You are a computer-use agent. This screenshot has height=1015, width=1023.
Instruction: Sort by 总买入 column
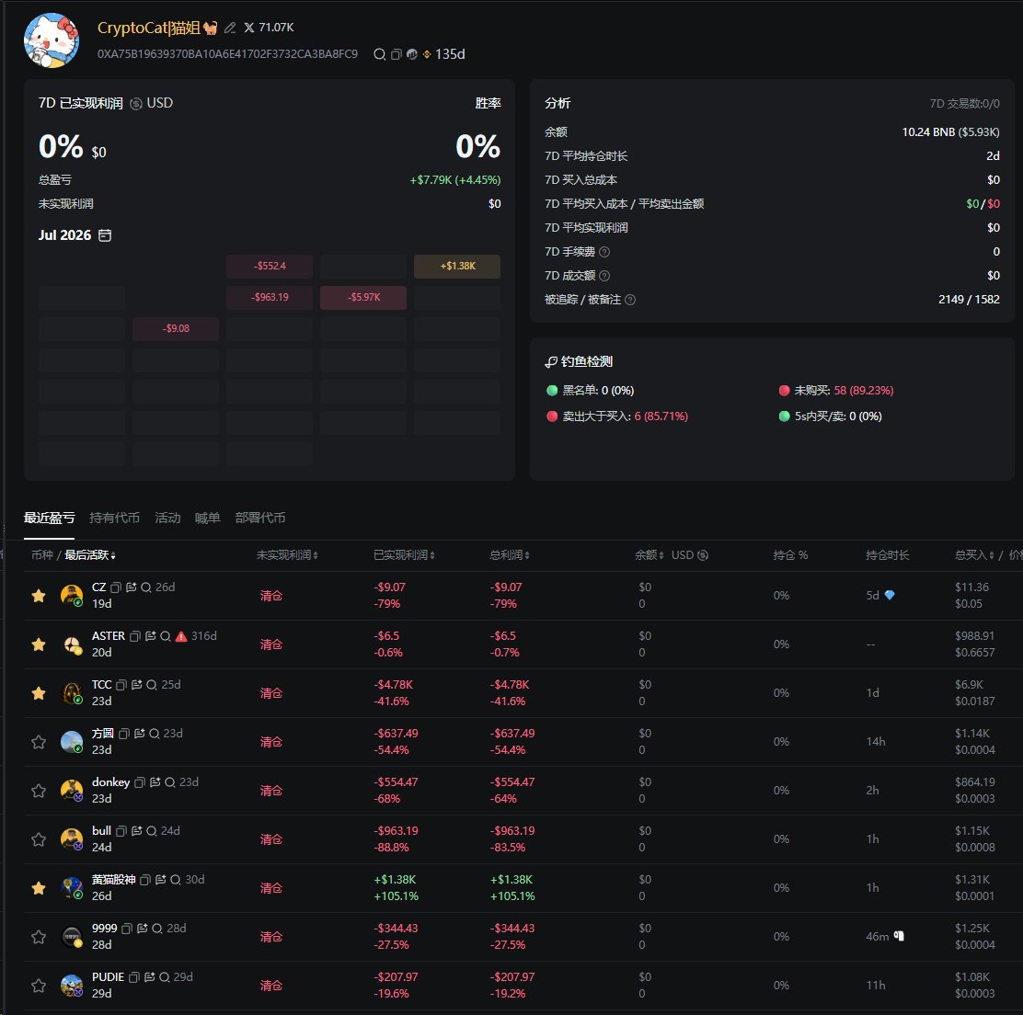click(x=974, y=555)
